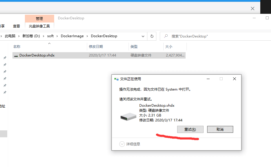This screenshot has height=167, width=271.
Task: Sort files by 名称 column header
Action: [17, 47]
